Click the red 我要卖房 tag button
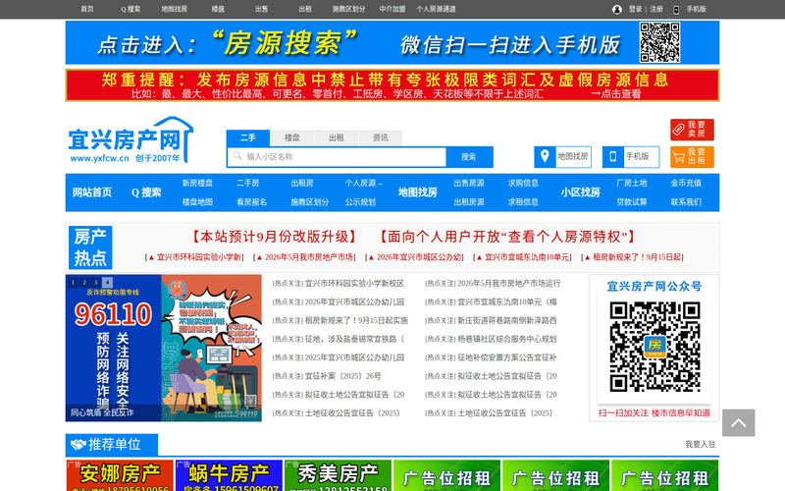The width and height of the screenshot is (785, 491). coord(692,130)
